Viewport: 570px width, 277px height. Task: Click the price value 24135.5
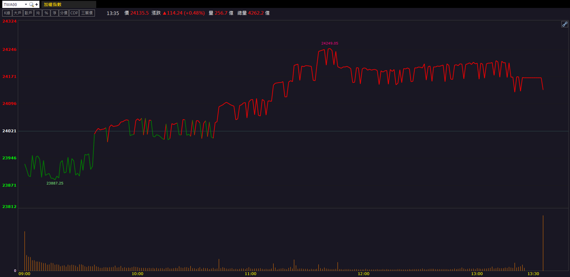[140, 13]
